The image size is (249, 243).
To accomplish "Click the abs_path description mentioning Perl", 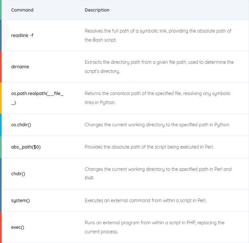I will click(x=149, y=147).
